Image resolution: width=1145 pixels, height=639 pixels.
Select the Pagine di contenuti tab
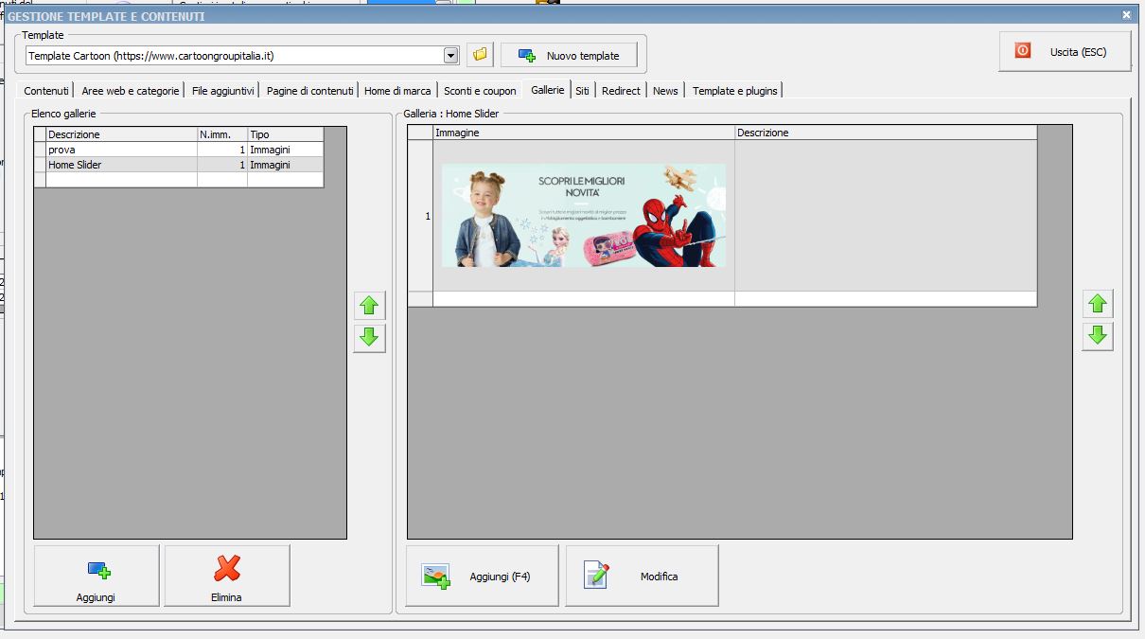[x=309, y=91]
